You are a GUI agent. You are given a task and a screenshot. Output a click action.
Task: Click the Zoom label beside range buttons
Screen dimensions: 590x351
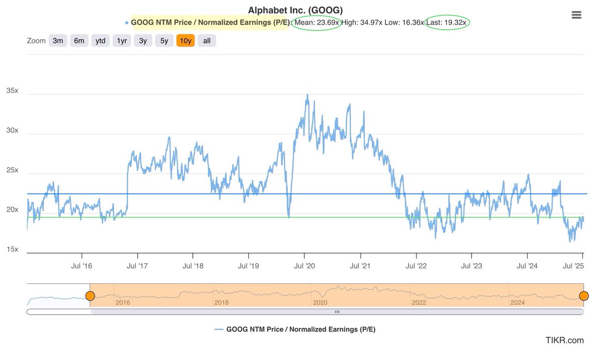pyautogui.click(x=36, y=41)
